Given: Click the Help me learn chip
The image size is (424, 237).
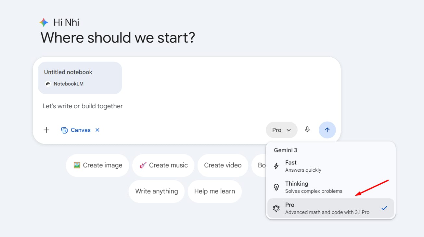Looking at the screenshot, I should tap(214, 191).
